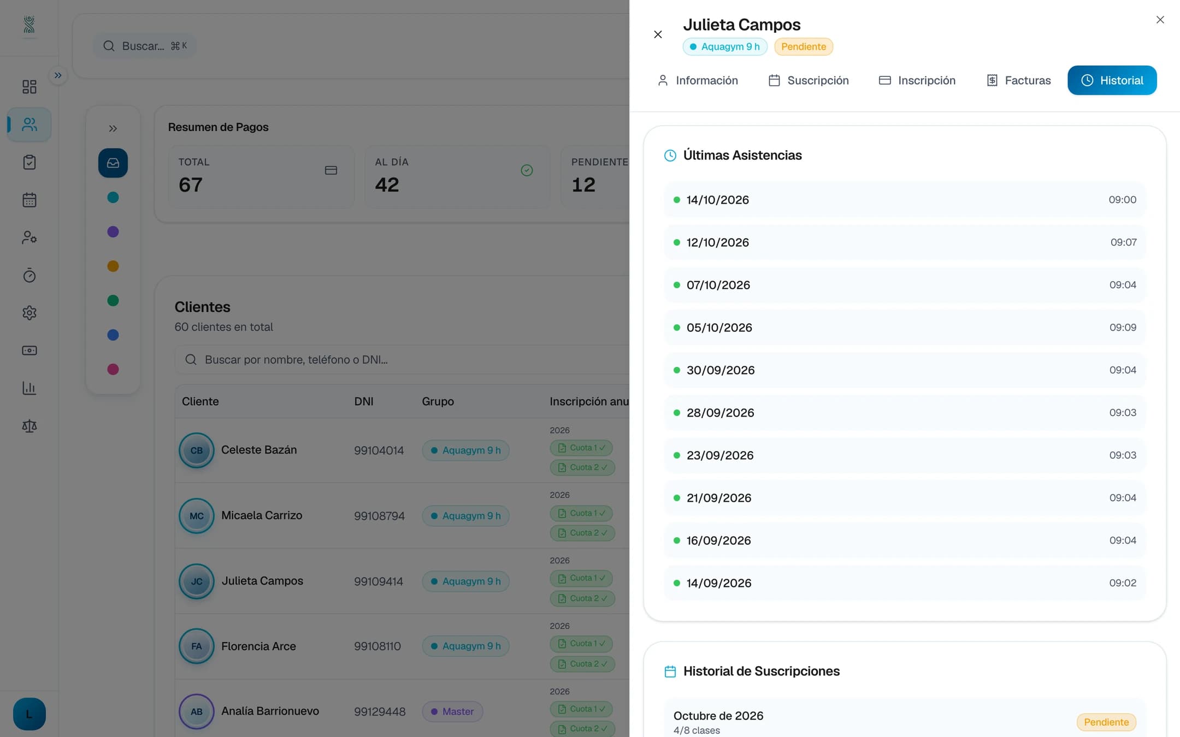Select the orange group color dot

pos(113,266)
